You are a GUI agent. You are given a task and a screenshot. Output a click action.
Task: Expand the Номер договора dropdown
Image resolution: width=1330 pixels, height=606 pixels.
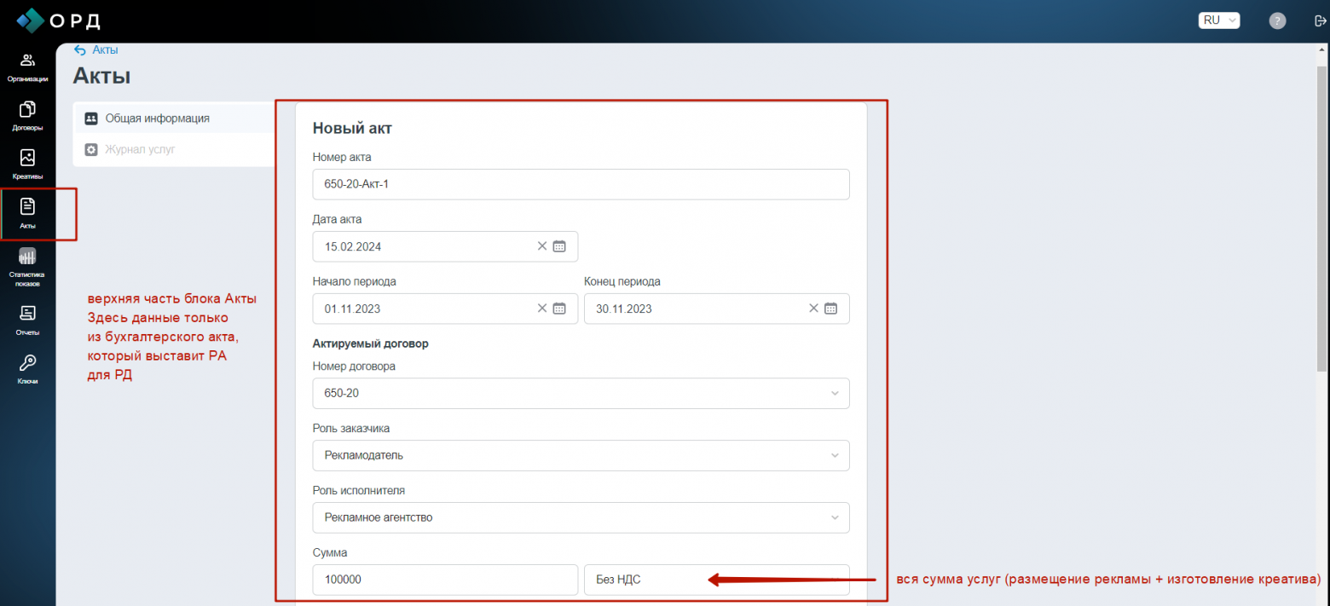tap(581, 393)
